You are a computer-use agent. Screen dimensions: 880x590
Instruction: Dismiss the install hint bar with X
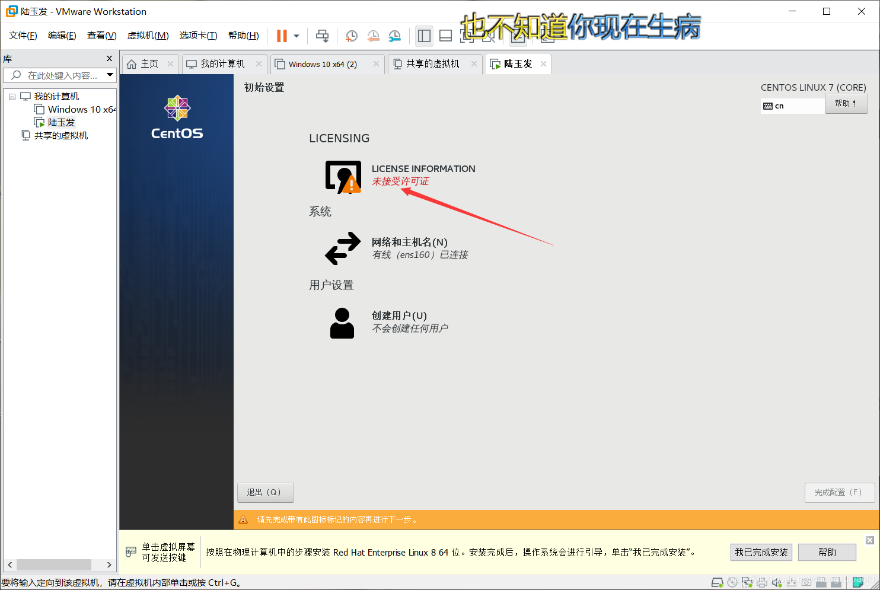pos(870,540)
